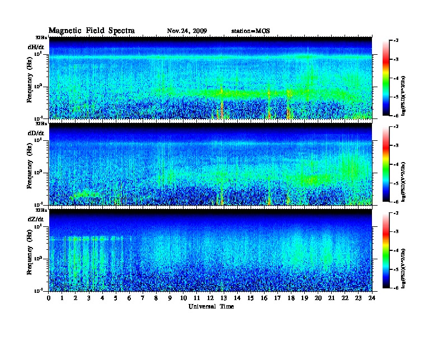The image size is (443, 342).
Task: Click the -4 tick on dZ/dt color scale
Action: pos(396,250)
